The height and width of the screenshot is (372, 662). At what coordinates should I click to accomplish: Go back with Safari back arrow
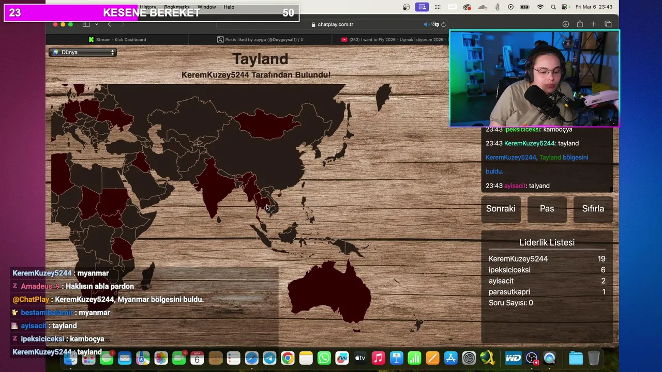pyautogui.click(x=109, y=24)
